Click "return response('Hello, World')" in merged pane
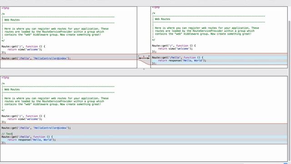Viewport: 291px width, 164px height. [x=31, y=140]
